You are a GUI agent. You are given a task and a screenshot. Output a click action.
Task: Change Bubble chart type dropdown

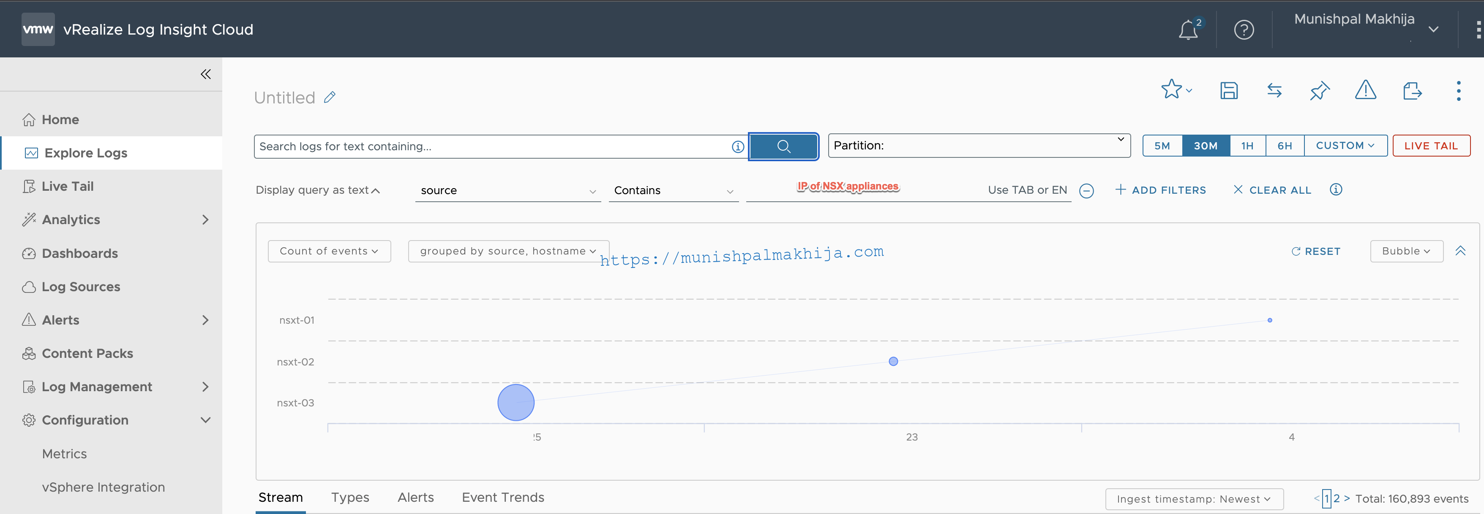(1406, 252)
